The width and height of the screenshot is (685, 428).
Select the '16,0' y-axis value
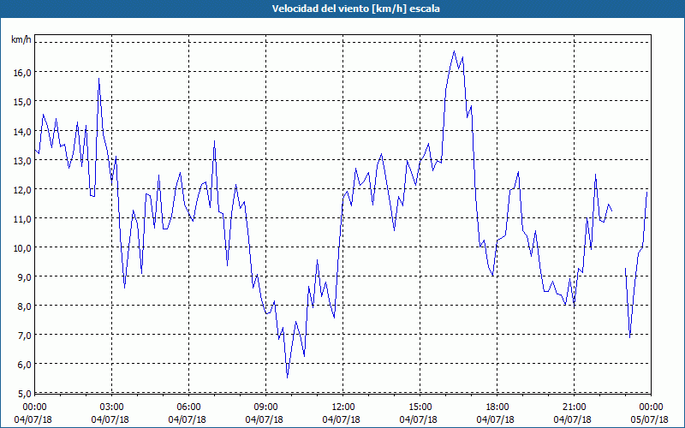point(22,73)
